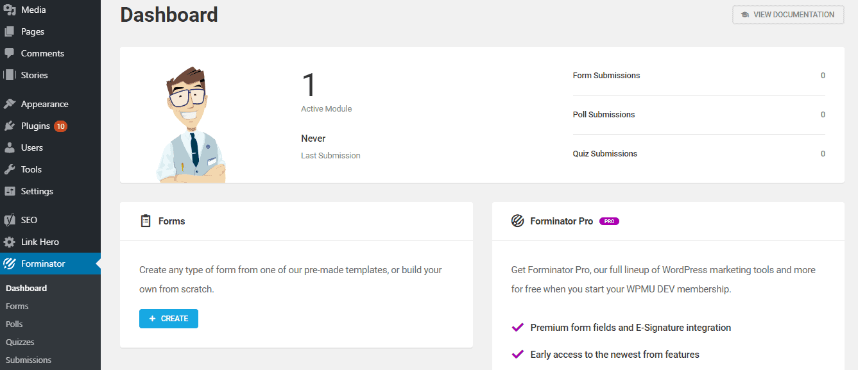
Task: Click the Media sidebar icon
Action: [x=10, y=10]
